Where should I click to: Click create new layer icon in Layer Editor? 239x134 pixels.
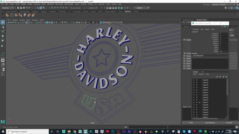223,77
